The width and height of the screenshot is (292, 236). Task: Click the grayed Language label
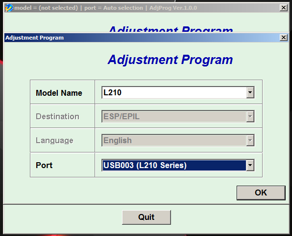[54, 141]
